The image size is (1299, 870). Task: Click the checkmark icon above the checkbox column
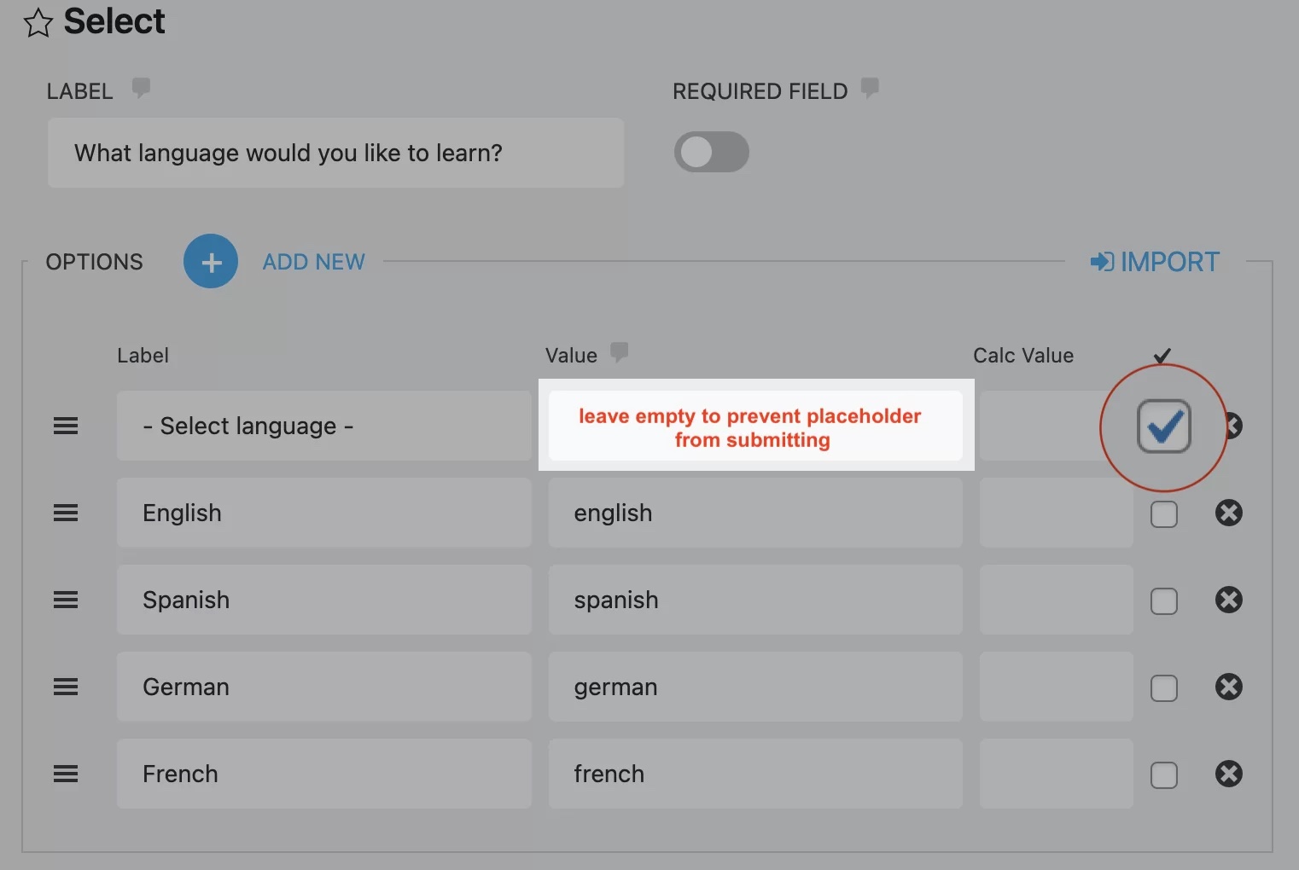(1162, 356)
